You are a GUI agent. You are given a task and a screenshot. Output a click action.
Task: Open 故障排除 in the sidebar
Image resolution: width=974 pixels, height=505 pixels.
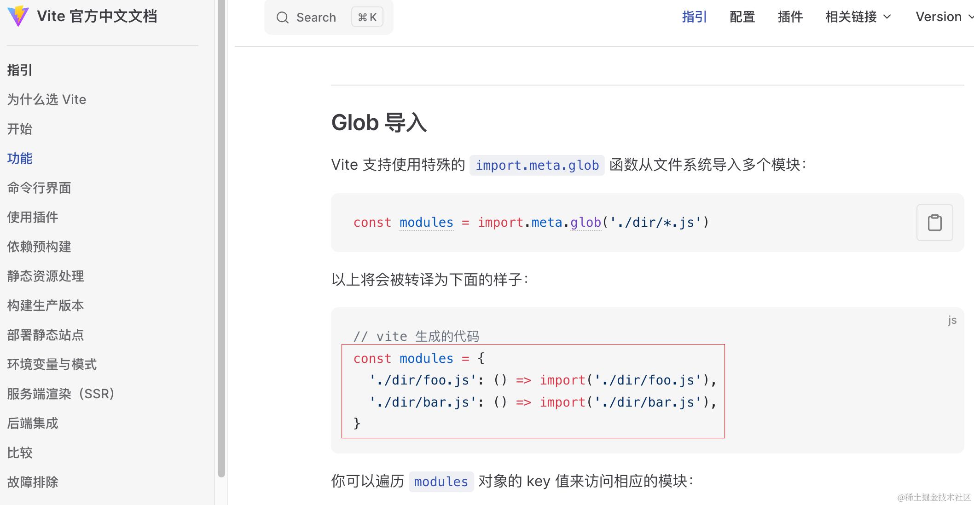coord(33,482)
